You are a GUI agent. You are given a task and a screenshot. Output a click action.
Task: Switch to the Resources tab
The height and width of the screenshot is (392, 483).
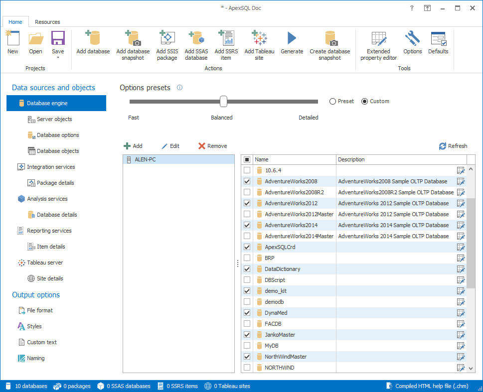coord(47,22)
